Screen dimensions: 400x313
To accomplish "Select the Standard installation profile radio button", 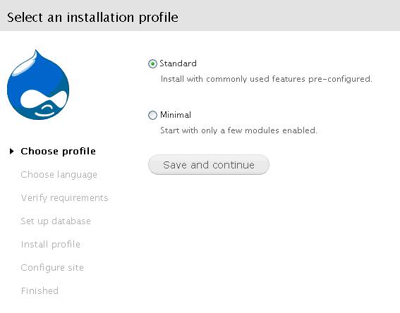I will [152, 63].
